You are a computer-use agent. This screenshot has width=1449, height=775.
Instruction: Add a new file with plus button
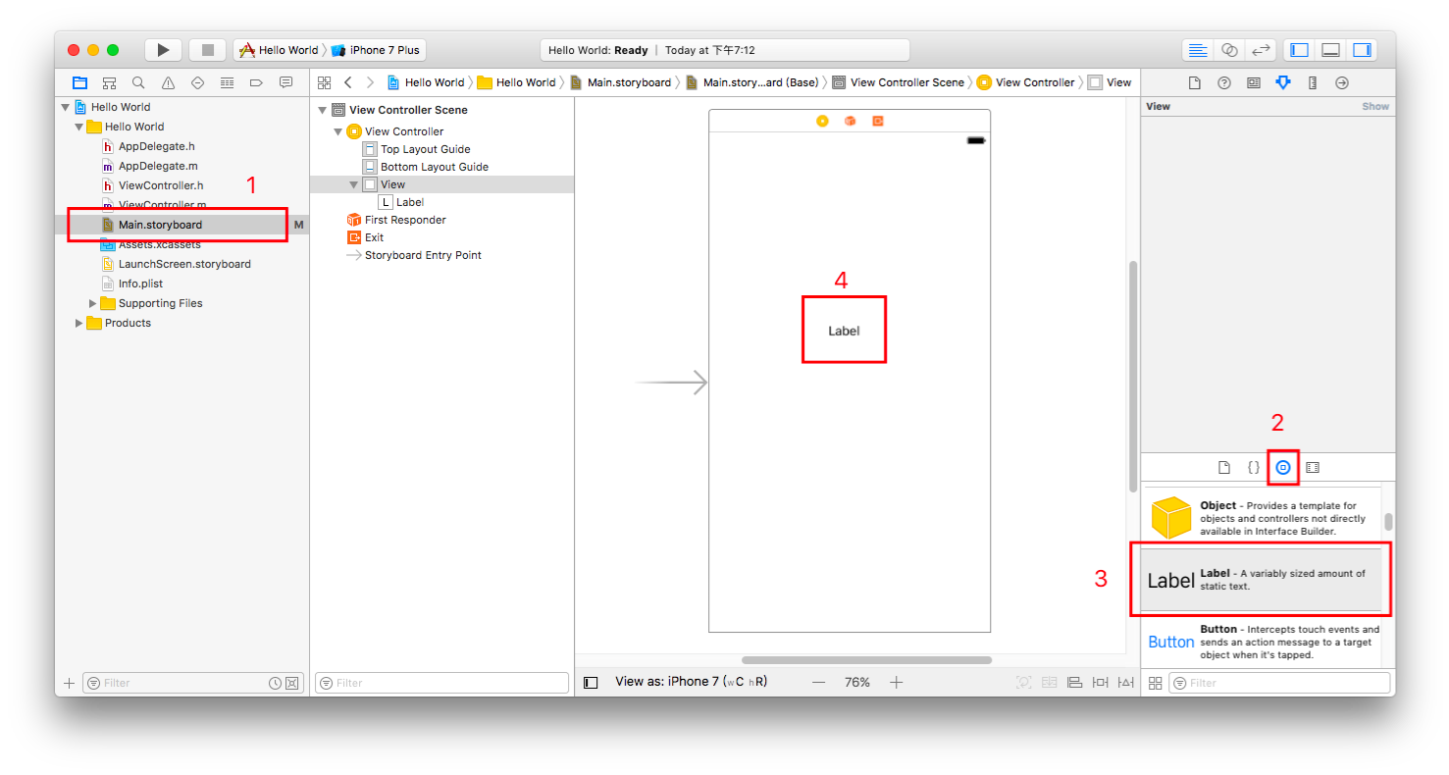coord(69,683)
